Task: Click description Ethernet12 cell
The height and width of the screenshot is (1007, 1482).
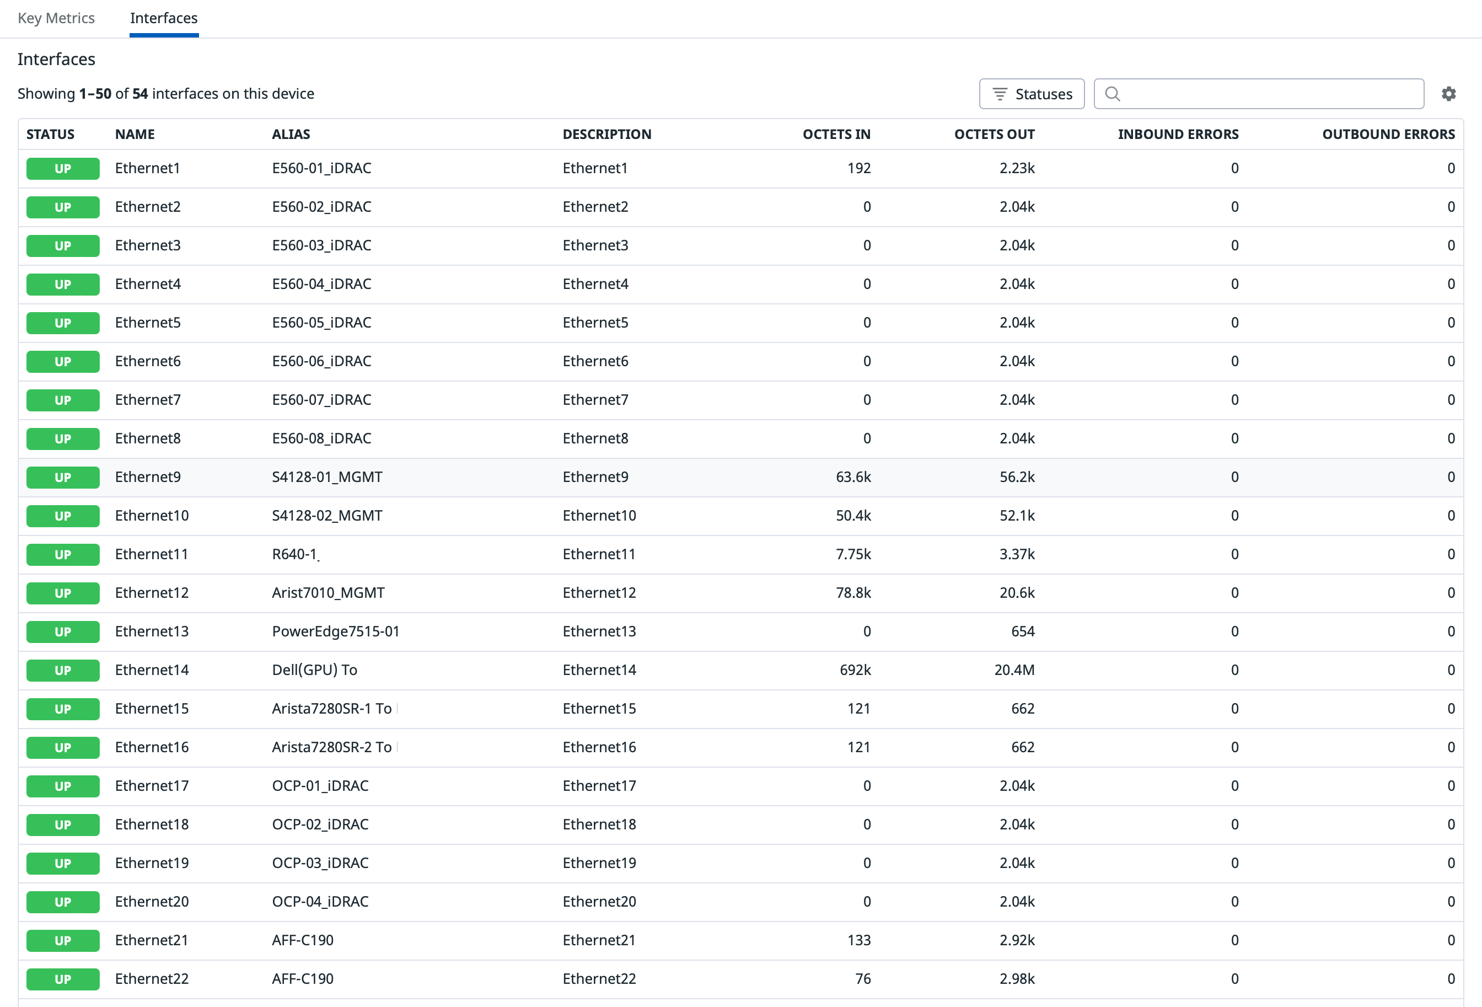Action: click(x=599, y=592)
